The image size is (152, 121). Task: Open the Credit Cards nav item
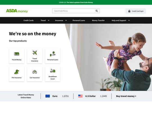[x=28, y=20]
